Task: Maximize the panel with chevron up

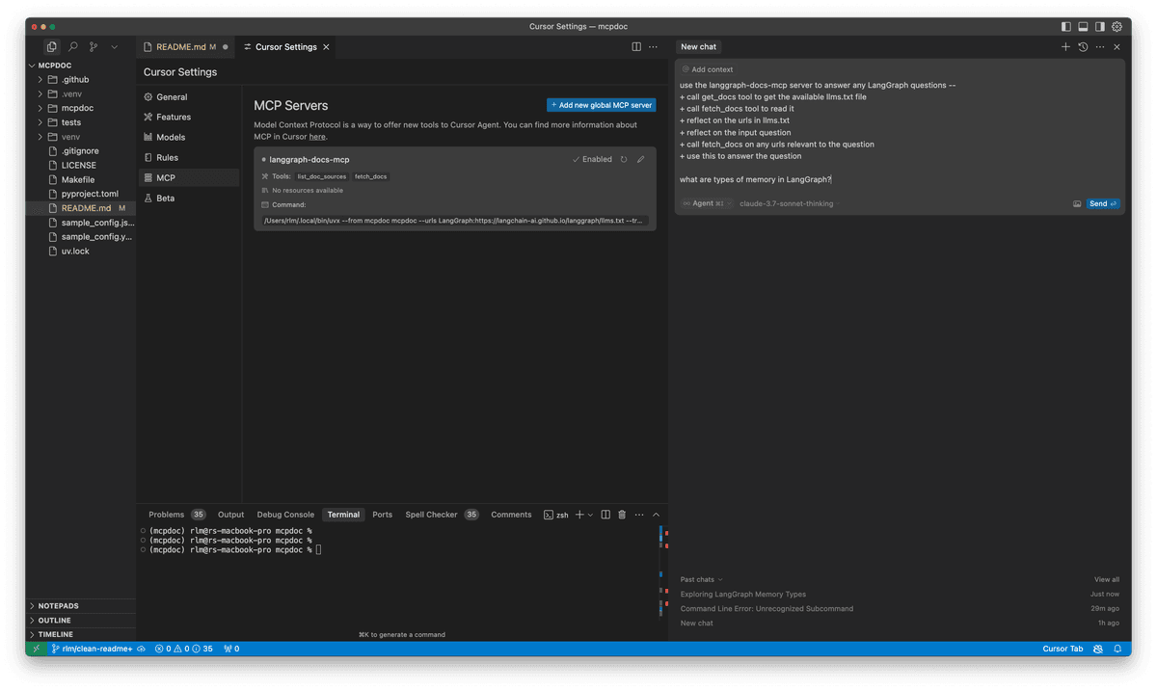Action: (657, 515)
